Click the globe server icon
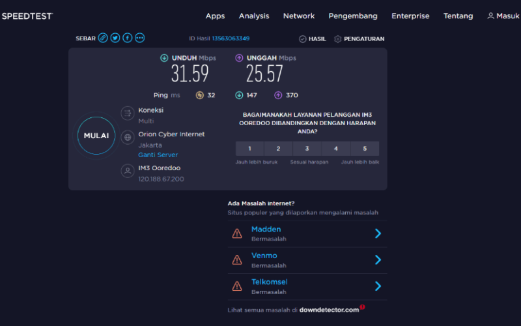The height and width of the screenshot is (326, 521). pos(128,138)
